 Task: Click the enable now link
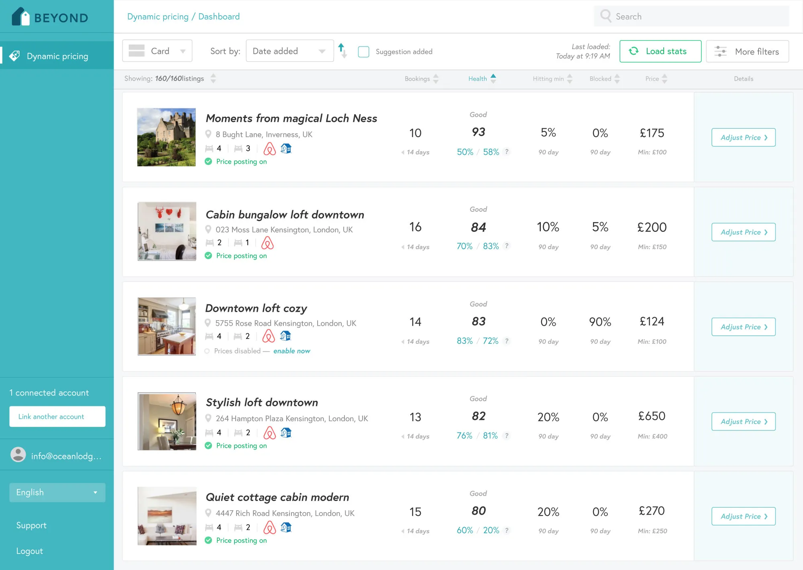291,351
